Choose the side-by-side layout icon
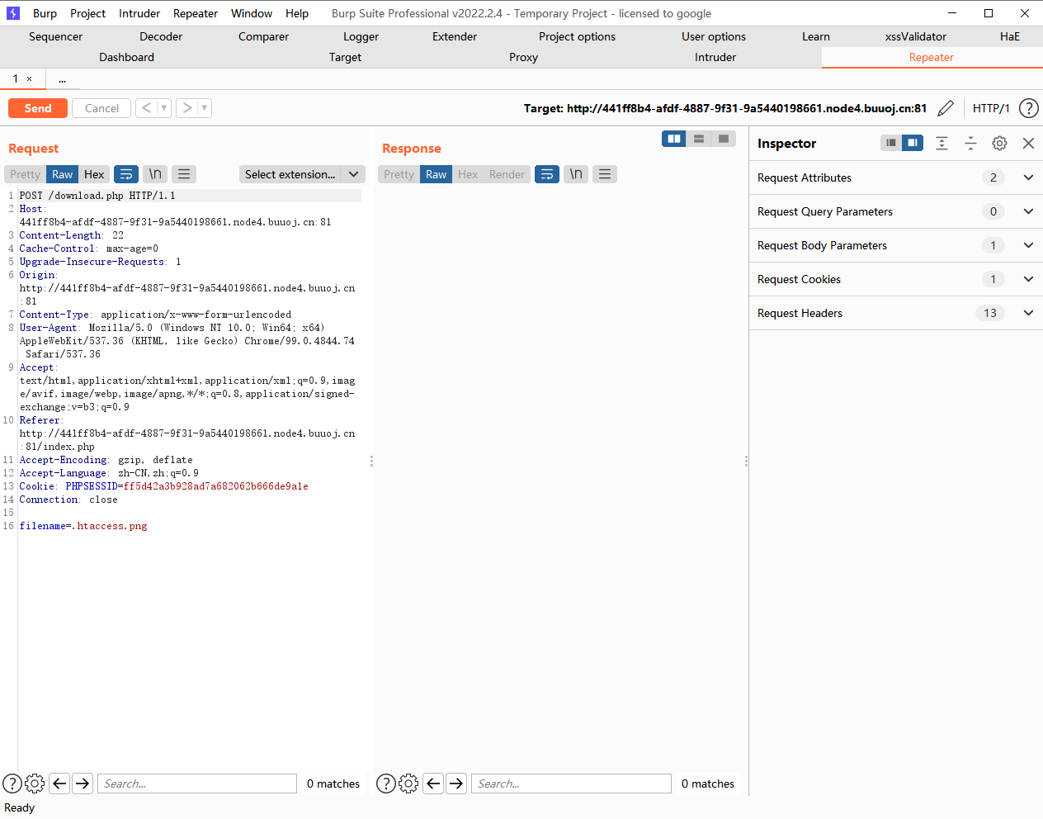1043x819 pixels. (674, 139)
